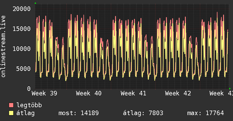The height and width of the screenshot is (121, 233).
Task: Select the Week 40 axis label
Action: click(x=89, y=93)
